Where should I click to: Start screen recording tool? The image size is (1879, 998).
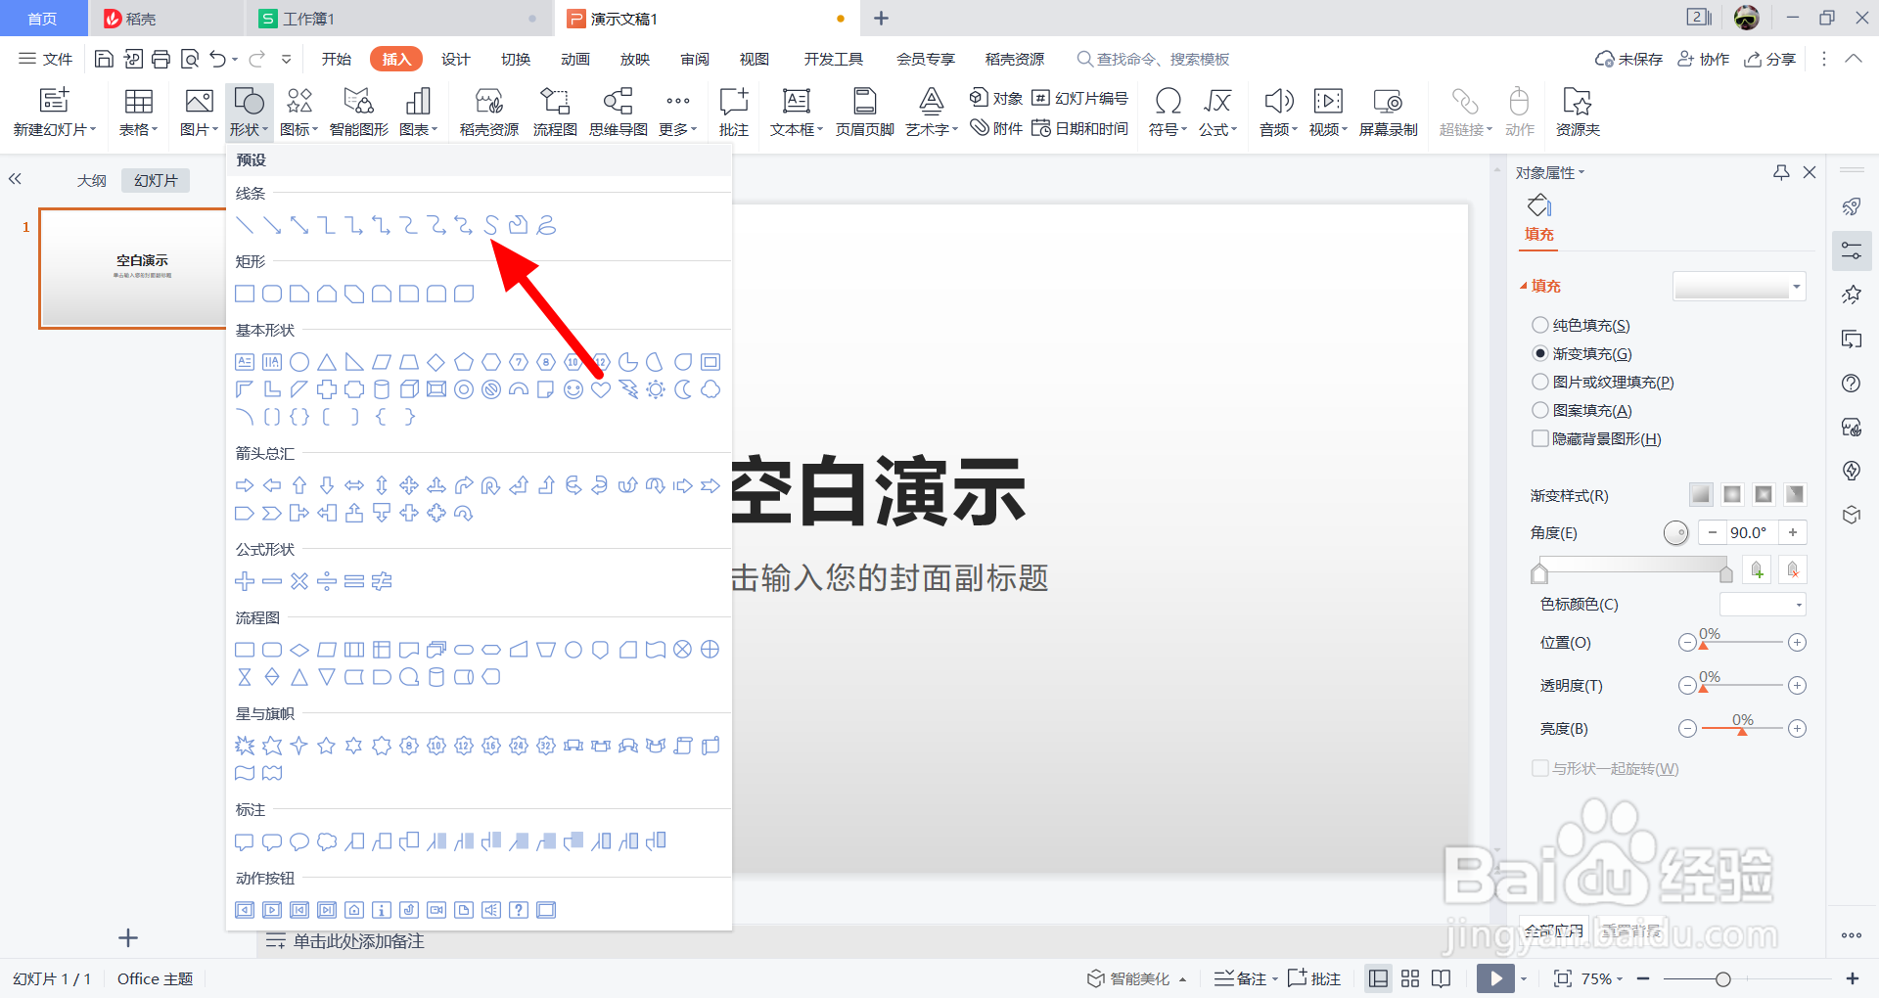pyautogui.click(x=1388, y=112)
